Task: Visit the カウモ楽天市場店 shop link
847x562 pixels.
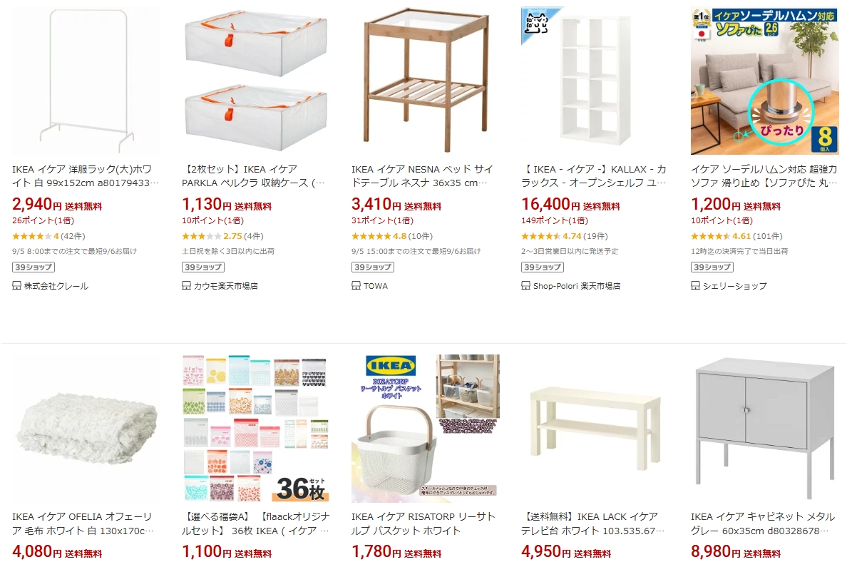Action: 226,286
